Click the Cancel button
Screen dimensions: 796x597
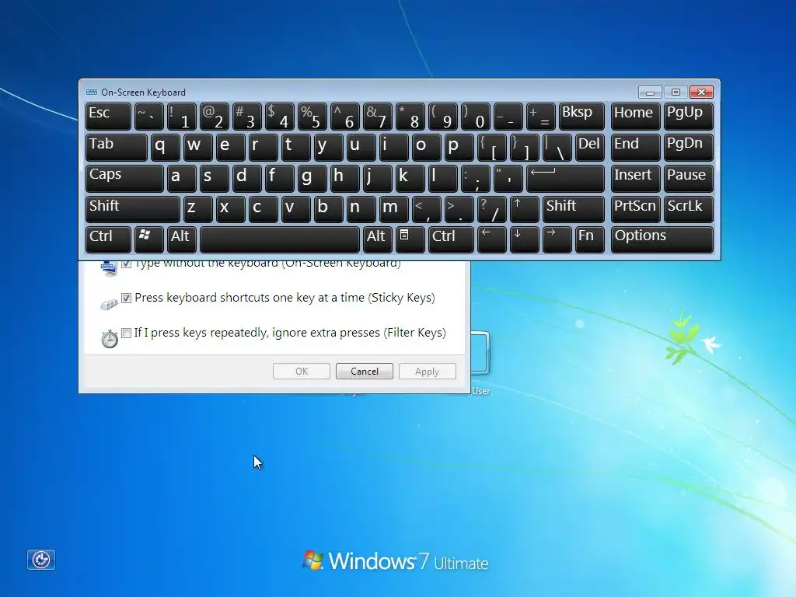[365, 371]
